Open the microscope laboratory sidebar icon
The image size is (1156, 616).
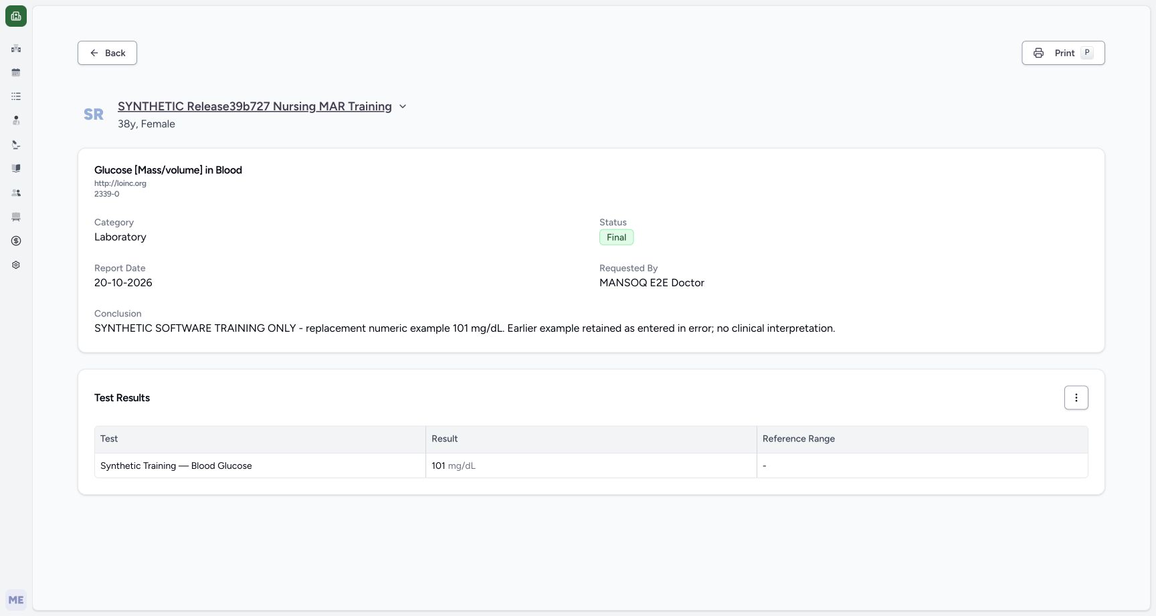(16, 144)
